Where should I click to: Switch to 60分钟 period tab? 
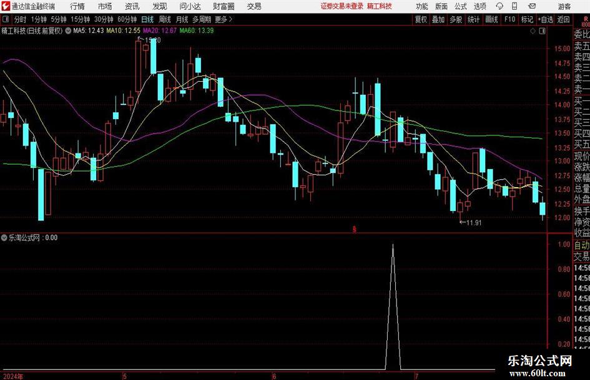pyautogui.click(x=127, y=19)
